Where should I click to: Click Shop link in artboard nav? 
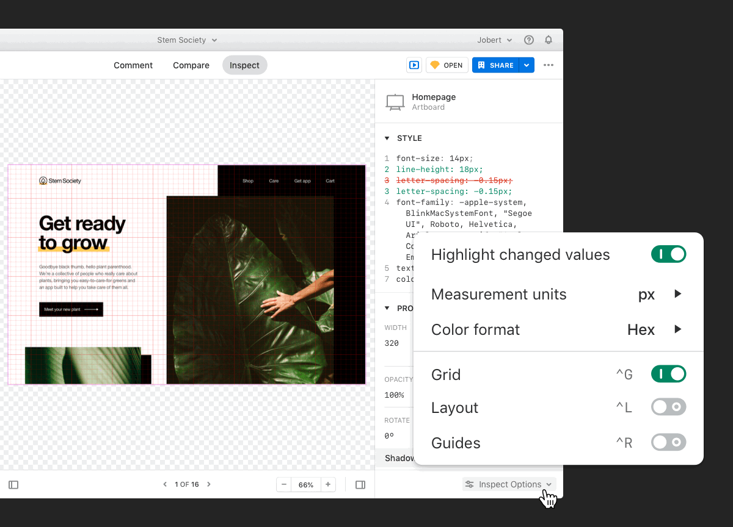[x=247, y=181]
